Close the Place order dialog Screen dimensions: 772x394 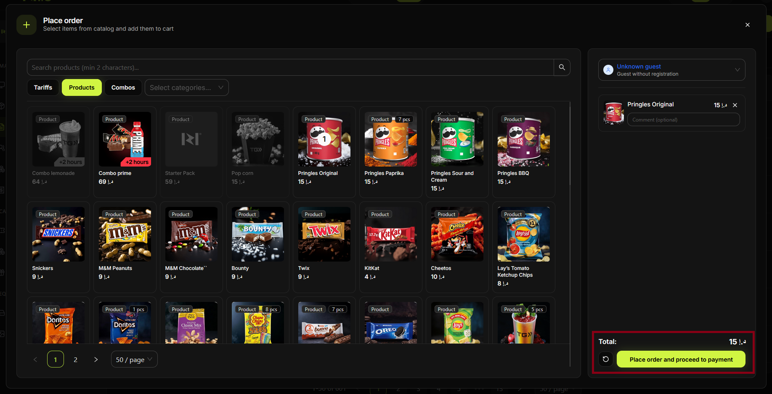pyautogui.click(x=748, y=25)
